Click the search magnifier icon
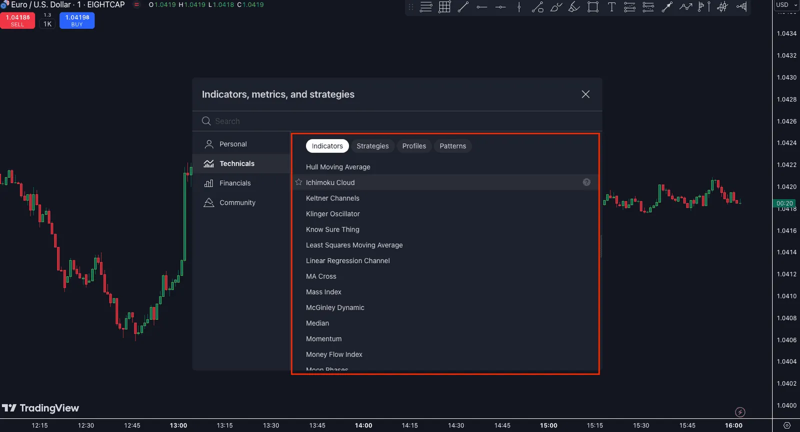The width and height of the screenshot is (800, 432). click(x=206, y=121)
